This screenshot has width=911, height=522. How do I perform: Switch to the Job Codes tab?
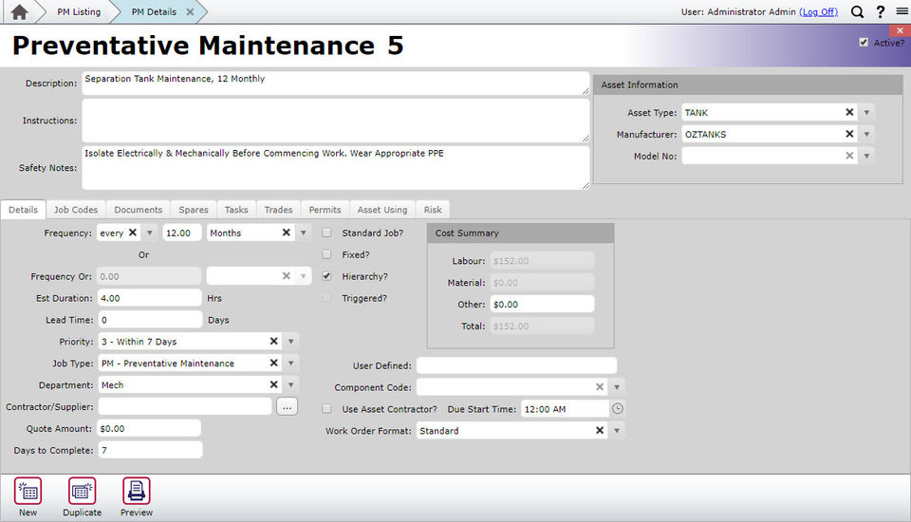[75, 210]
